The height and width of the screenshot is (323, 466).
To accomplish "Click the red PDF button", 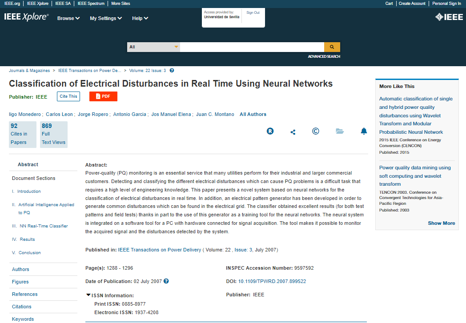I will [x=103, y=96].
